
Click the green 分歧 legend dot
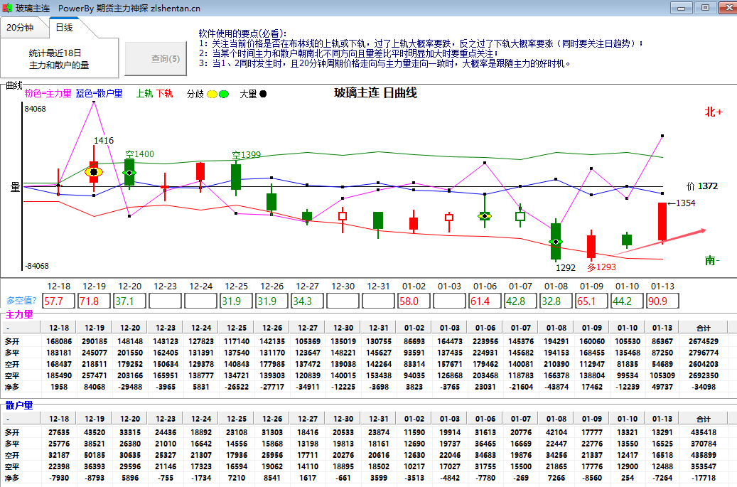click(224, 94)
